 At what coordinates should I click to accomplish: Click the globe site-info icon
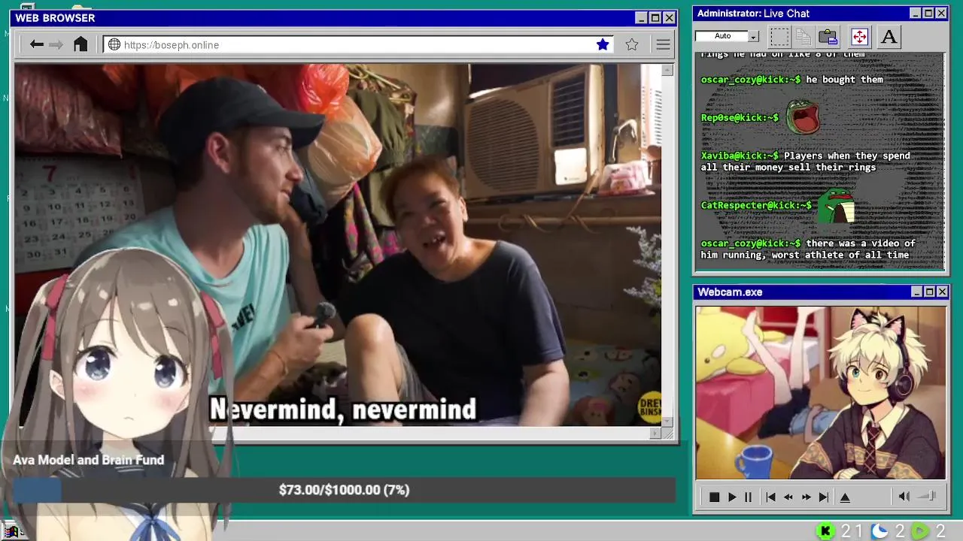(x=114, y=44)
